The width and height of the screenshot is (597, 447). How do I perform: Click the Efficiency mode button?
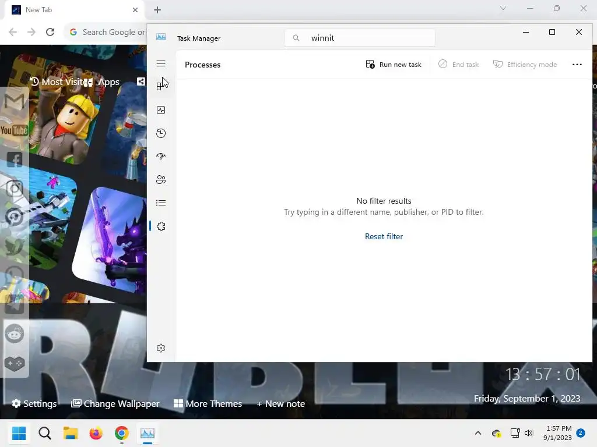click(525, 65)
